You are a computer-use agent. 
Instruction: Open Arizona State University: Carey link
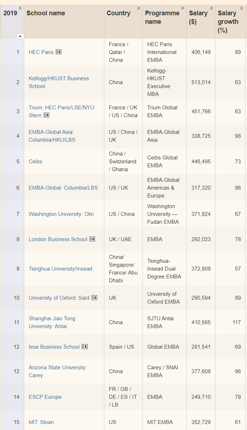pyautogui.click(x=58, y=371)
